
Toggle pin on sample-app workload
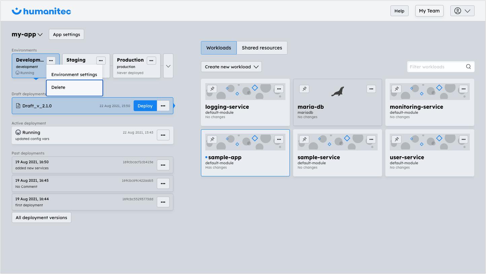[212, 139]
